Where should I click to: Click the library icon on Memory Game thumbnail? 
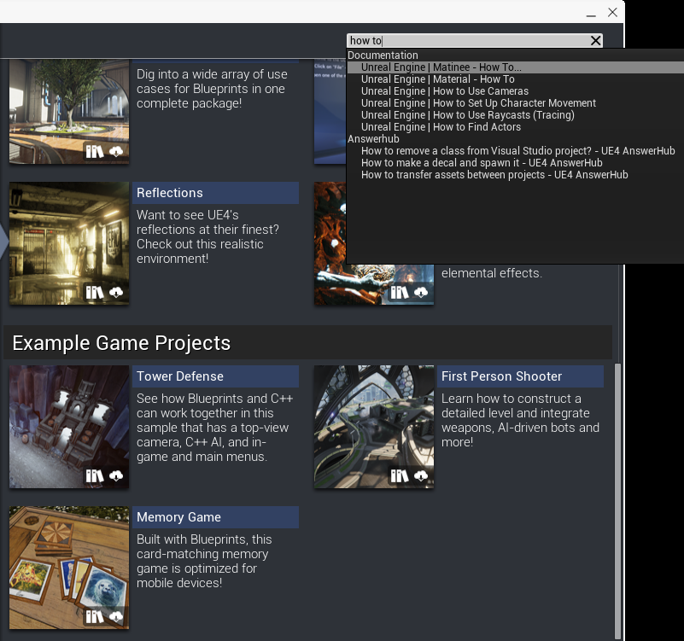[95, 616]
